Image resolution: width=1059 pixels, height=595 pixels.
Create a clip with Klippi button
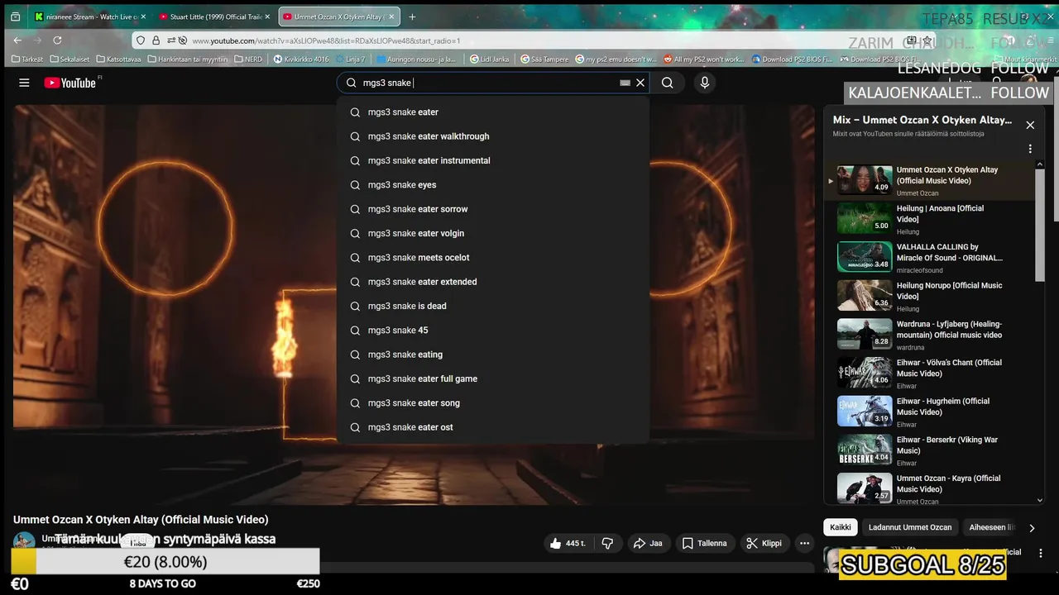pyautogui.click(x=764, y=543)
